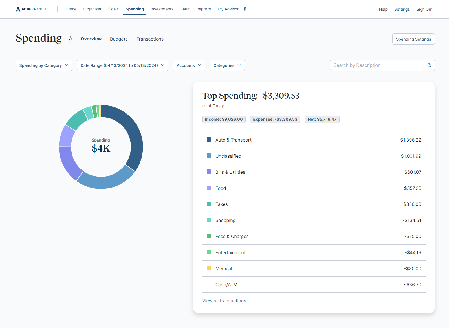Click the Fees & Charges color swatch
Image resolution: width=449 pixels, height=328 pixels.
coord(209,236)
